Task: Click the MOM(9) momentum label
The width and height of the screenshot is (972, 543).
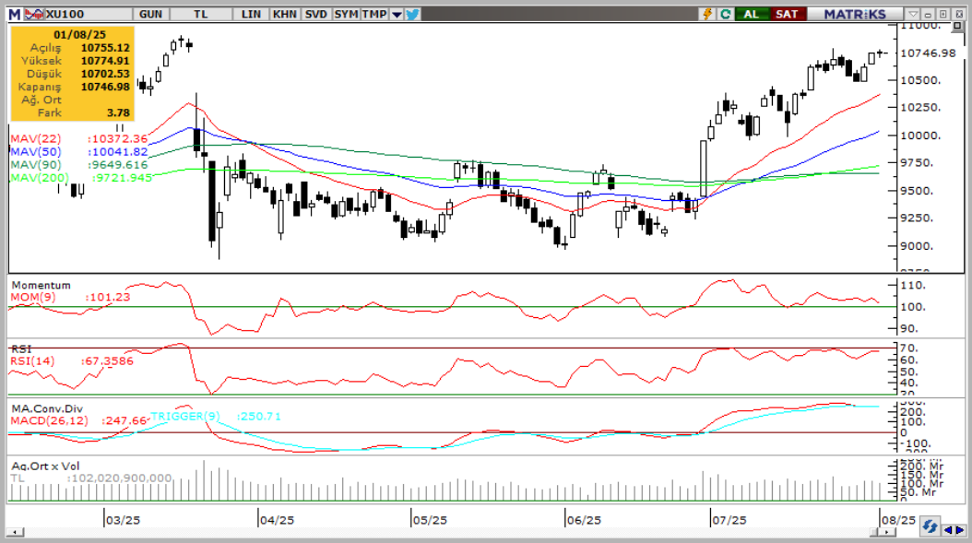Action: 33,297
